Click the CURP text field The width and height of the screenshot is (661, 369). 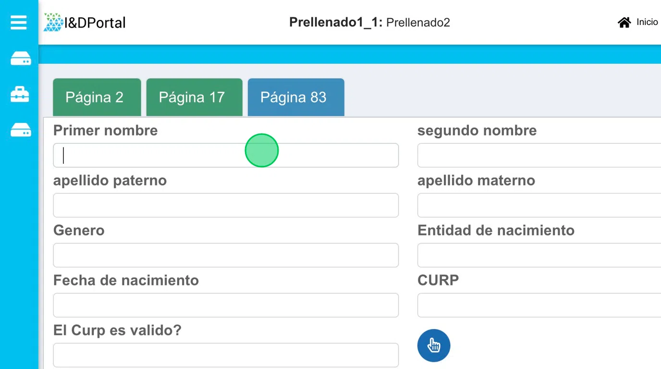(538, 305)
